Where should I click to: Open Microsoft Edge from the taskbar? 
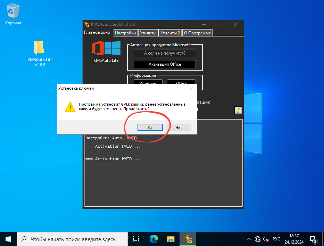point(153,239)
